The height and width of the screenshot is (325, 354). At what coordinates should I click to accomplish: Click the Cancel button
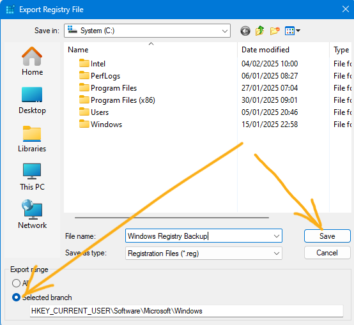click(327, 253)
